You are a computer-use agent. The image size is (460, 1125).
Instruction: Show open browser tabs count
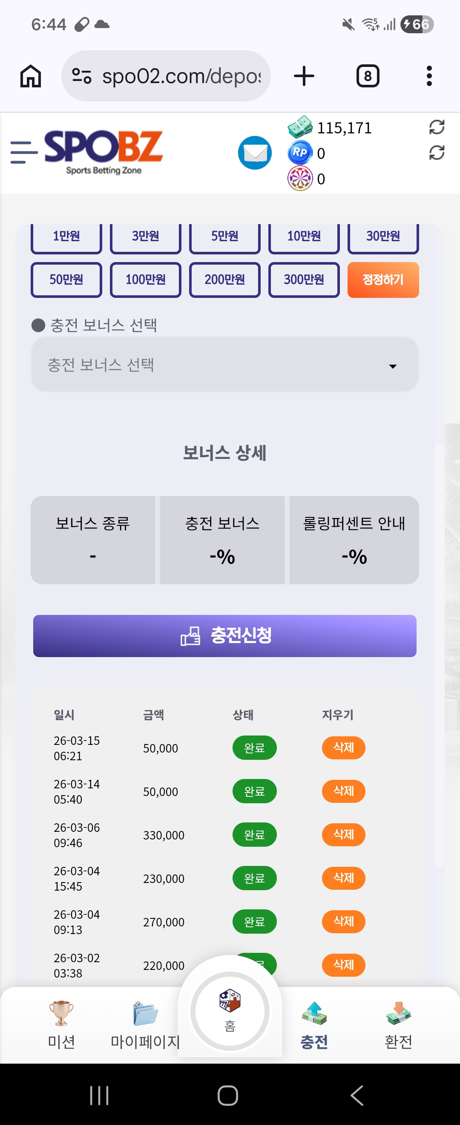pos(368,76)
